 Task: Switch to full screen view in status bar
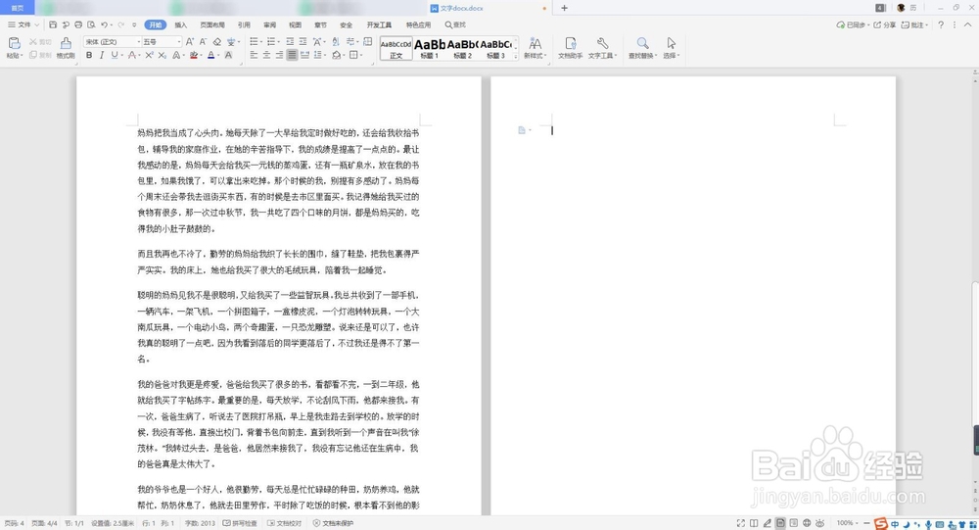[x=740, y=523]
